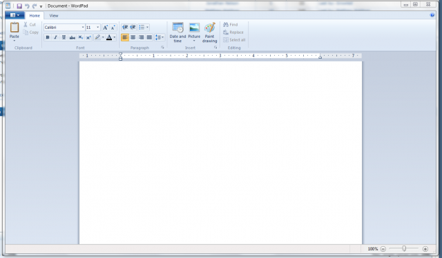Open font family dropdown Calibri

[83, 28]
